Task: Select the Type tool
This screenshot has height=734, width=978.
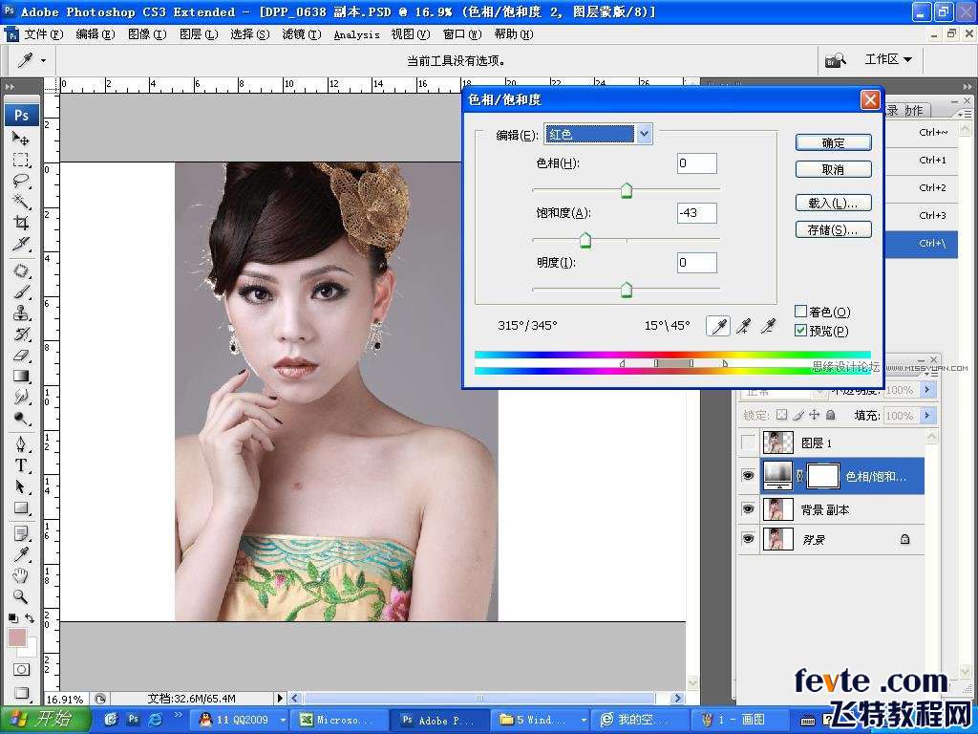Action: 21,465
